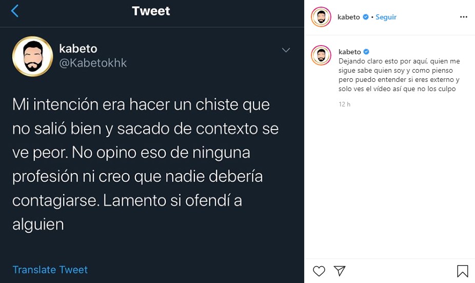
Task: Click the verified badge in the post header
Action: pos(366,17)
